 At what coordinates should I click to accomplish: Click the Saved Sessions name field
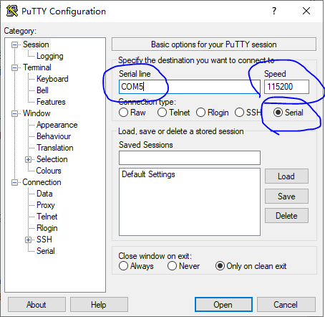pyautogui.click(x=190, y=158)
